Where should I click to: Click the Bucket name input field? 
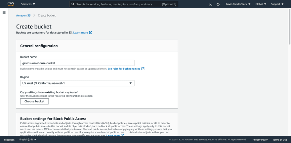pos(77,63)
